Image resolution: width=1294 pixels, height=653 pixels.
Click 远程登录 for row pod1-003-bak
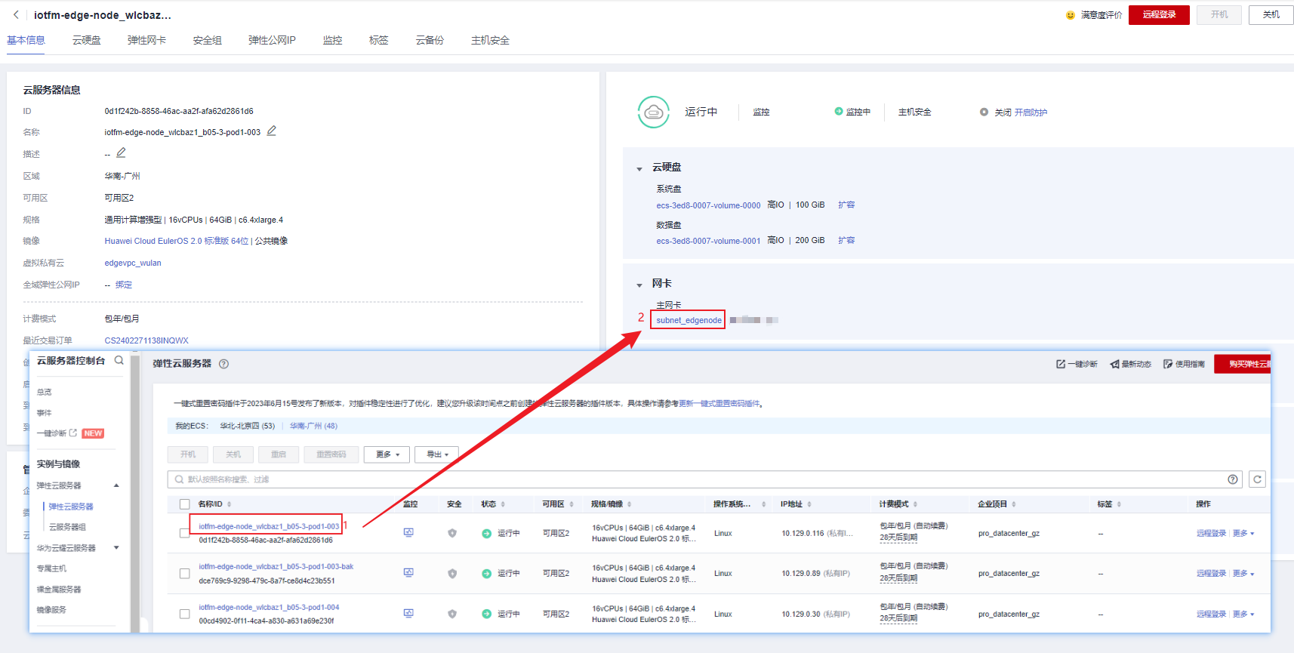pyautogui.click(x=1211, y=573)
